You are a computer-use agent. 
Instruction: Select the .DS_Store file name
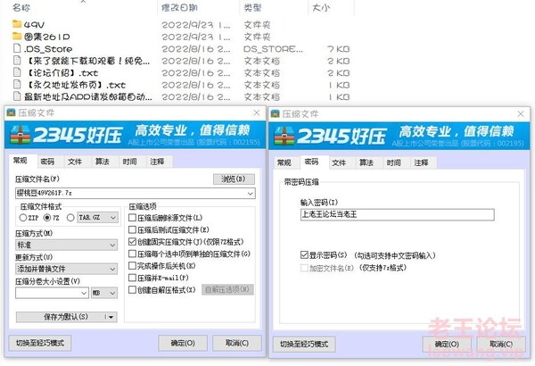click(x=48, y=48)
